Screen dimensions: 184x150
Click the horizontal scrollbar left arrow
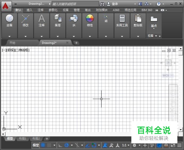(3, 134)
